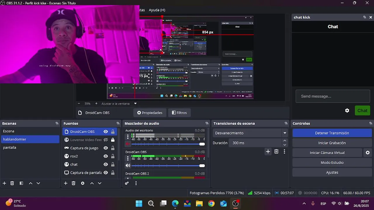Open scene filters icon in Escenas panel
Image resolution: width=374 pixels, height=210 pixels.
[x=21, y=183]
